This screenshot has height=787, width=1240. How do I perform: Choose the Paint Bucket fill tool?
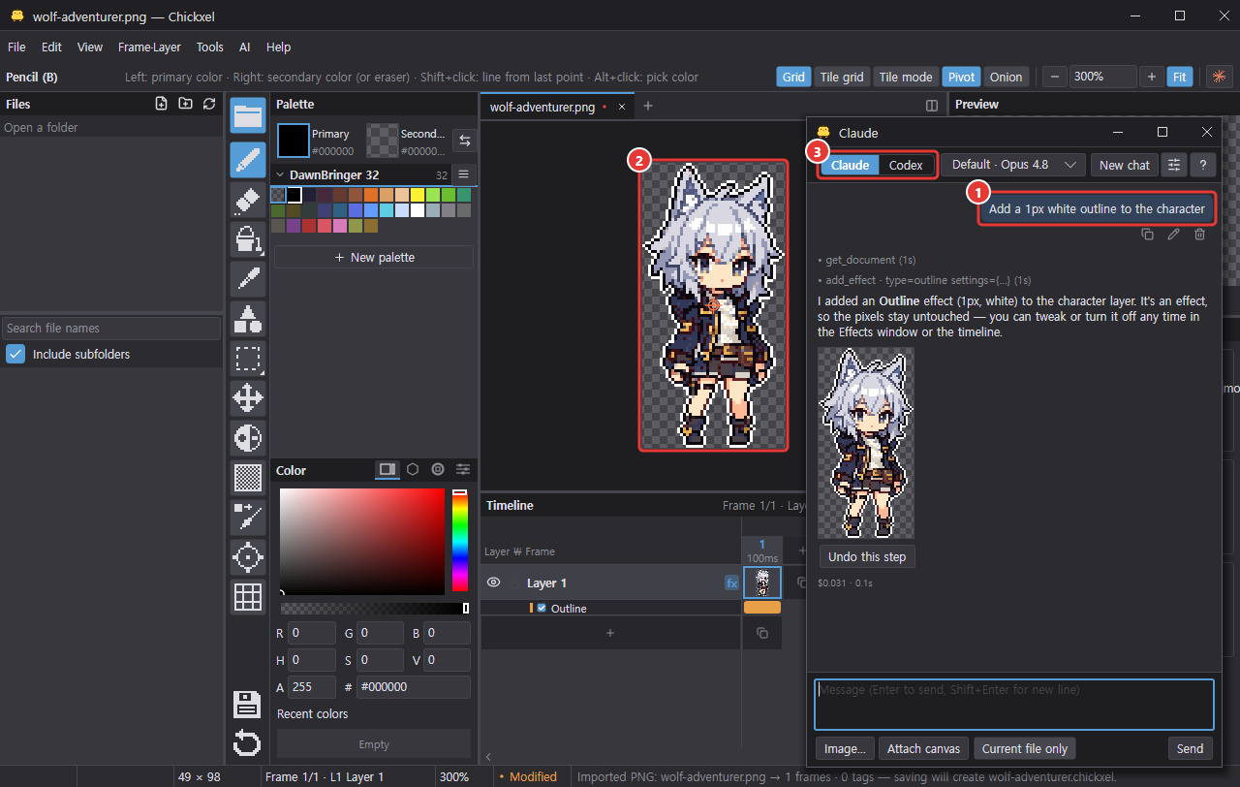pyautogui.click(x=248, y=239)
